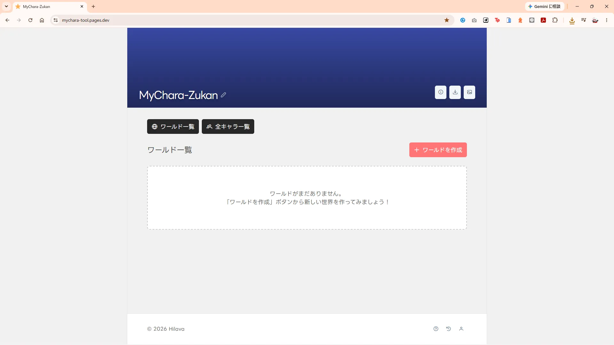Image resolution: width=614 pixels, height=345 pixels.
Task: Open the media control icon
Action: (584, 20)
